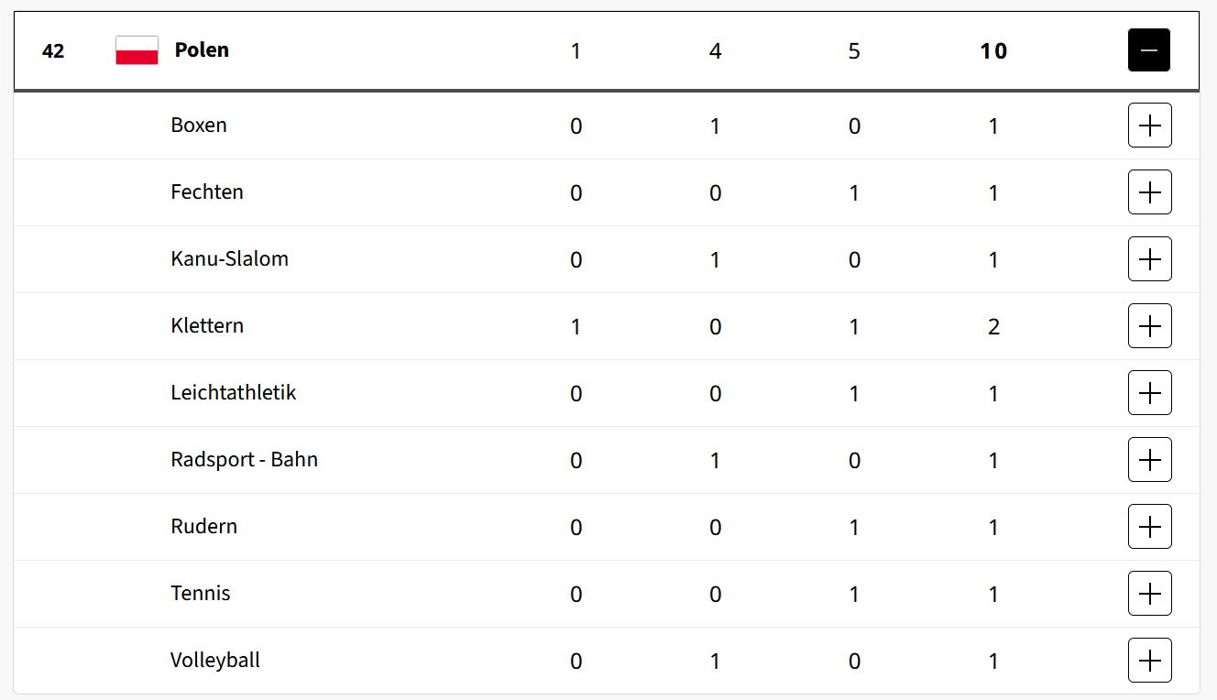Click rank number 42

(x=53, y=51)
